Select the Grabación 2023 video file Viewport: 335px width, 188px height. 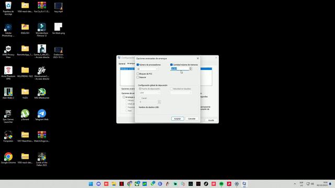pos(58,52)
